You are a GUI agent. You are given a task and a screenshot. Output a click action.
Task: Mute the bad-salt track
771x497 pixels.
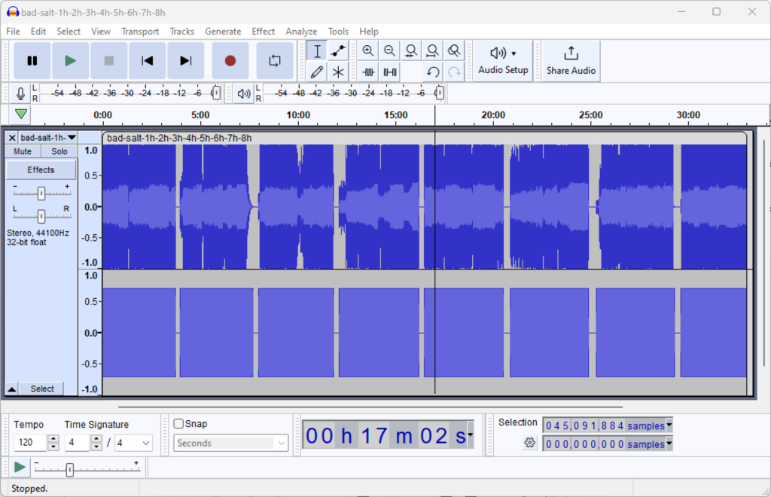pyautogui.click(x=21, y=151)
